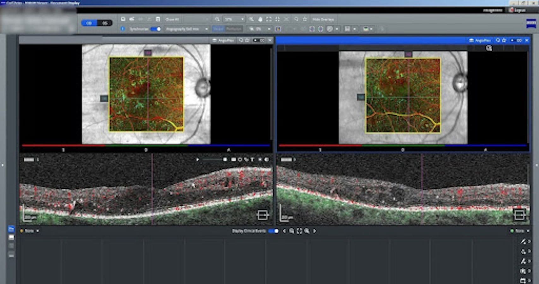539x284 pixels.
Task: Click the fullscreen view icon in the top toolbar
Action: 269,19
